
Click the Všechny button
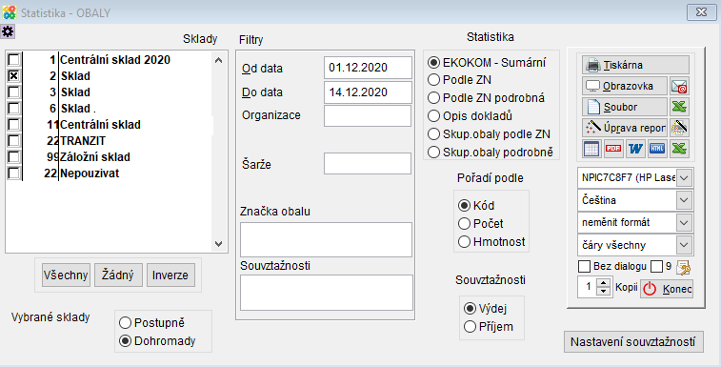(66, 275)
